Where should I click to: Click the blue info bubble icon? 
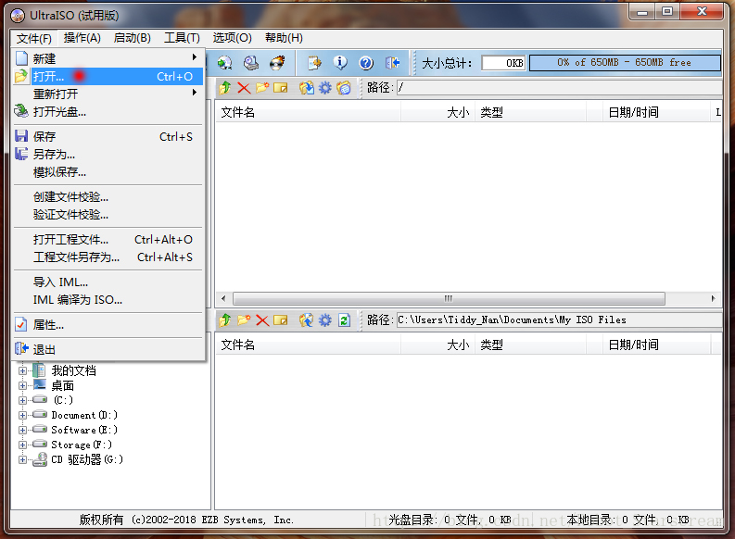[x=340, y=63]
